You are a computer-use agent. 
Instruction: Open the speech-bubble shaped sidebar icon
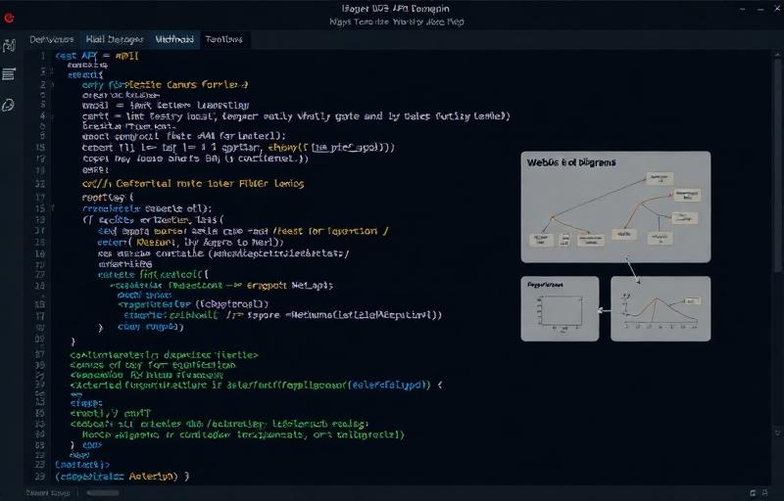[x=9, y=105]
